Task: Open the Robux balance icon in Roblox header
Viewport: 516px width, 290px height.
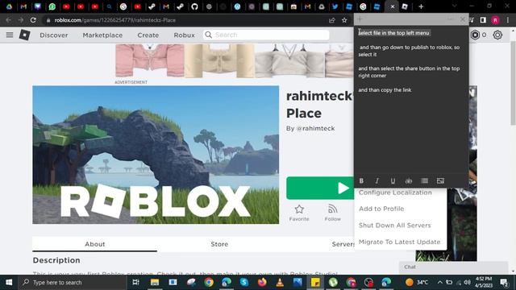Action: pyautogui.click(x=475, y=35)
